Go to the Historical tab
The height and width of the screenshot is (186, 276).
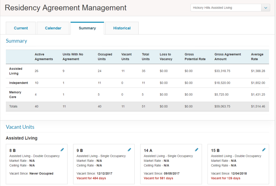(122, 28)
